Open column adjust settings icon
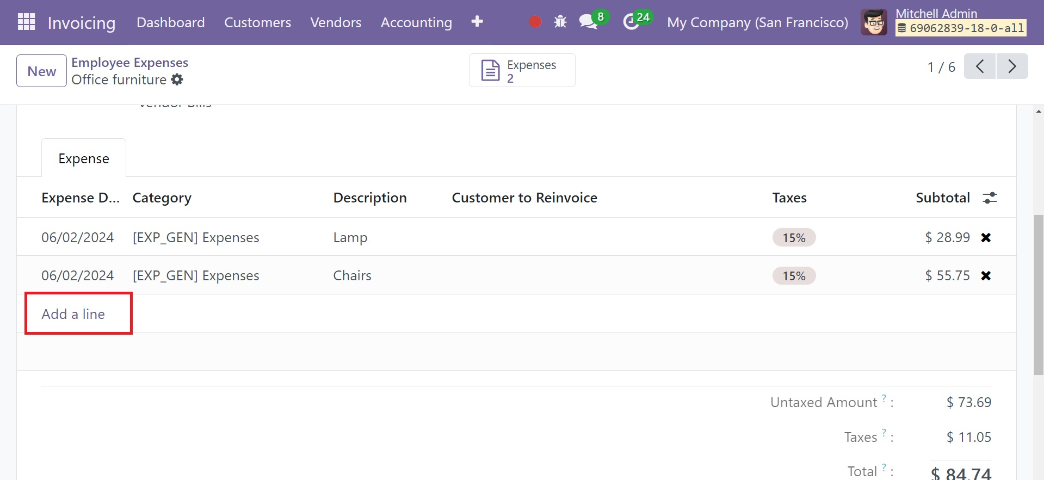Image resolution: width=1044 pixels, height=480 pixels. click(990, 198)
